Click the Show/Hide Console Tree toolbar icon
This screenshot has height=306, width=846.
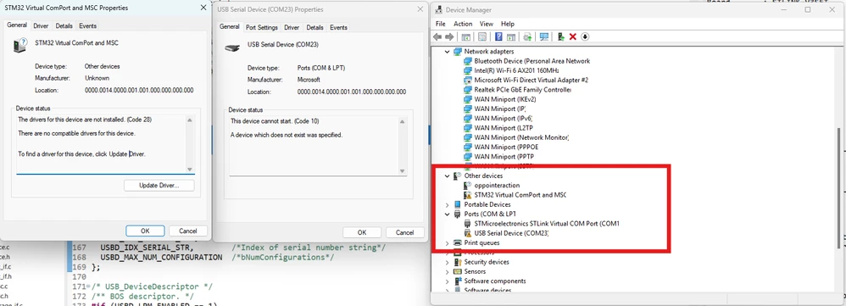(465, 36)
